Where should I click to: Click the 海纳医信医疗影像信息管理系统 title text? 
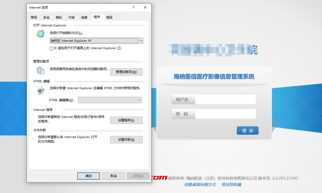tap(214, 77)
